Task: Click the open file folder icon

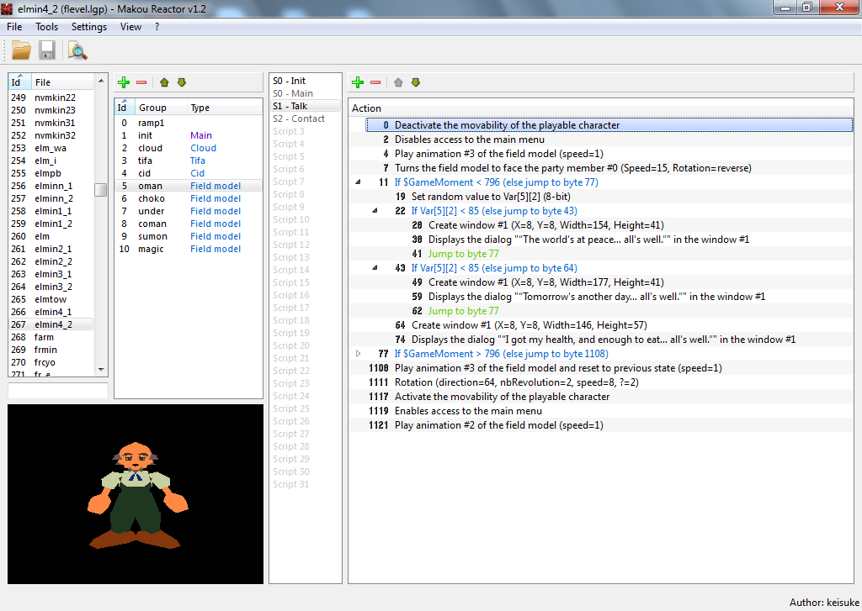Action: 21,51
